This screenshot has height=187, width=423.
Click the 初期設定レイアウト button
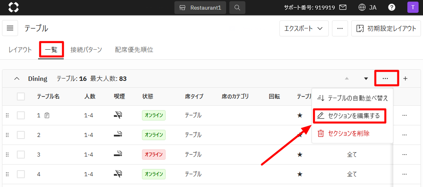(x=386, y=28)
